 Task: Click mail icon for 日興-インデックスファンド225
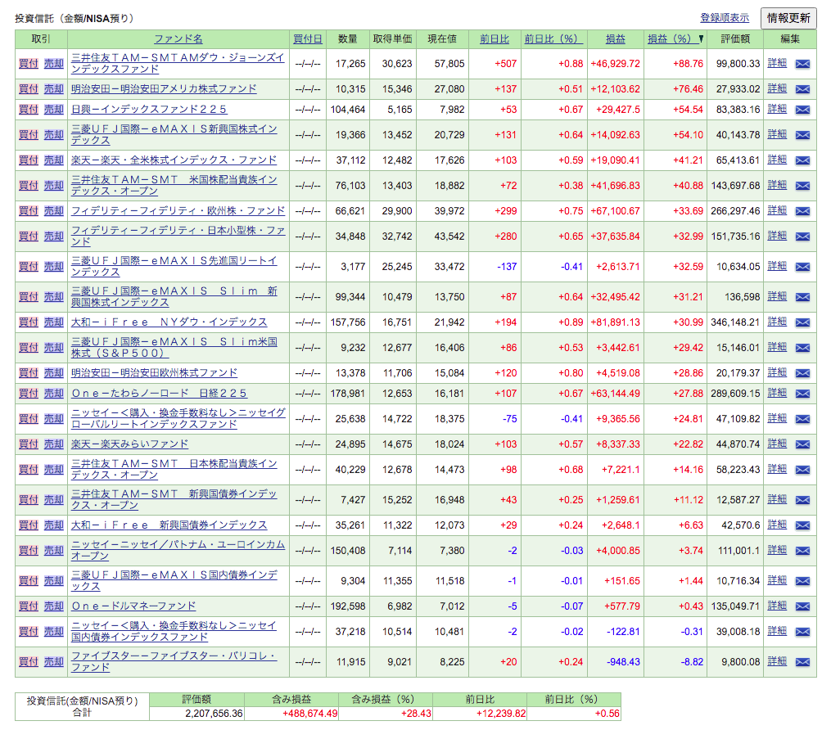click(x=803, y=110)
